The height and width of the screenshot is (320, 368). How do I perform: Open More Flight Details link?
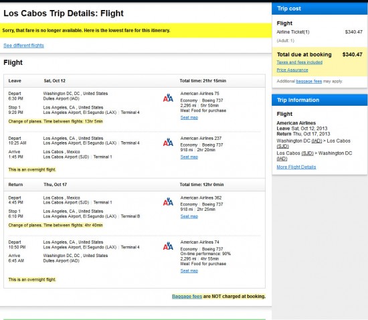(296, 167)
